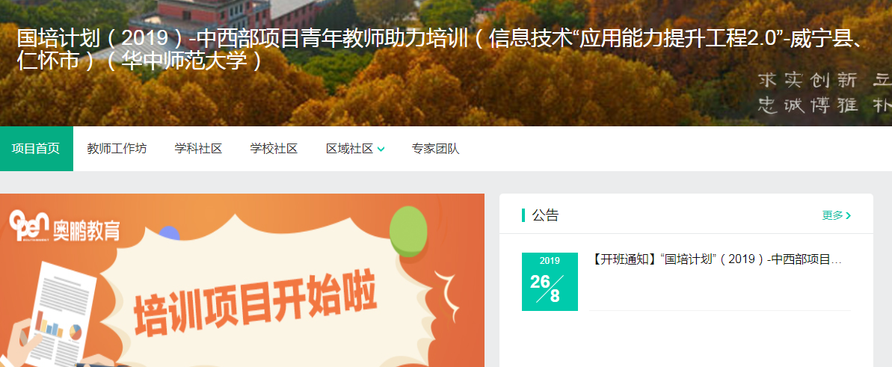Select 学校社区 from the nav bar
The width and height of the screenshot is (892, 367).
[x=274, y=149]
